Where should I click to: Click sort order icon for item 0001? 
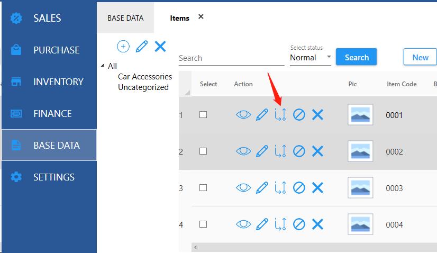coord(280,115)
